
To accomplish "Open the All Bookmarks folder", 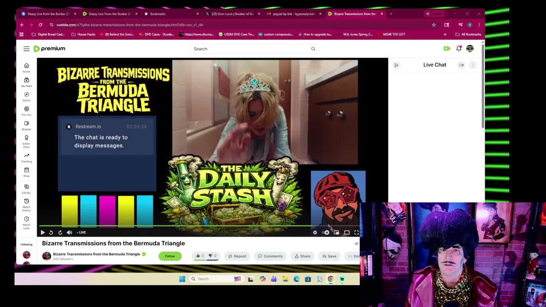I will (468, 34).
